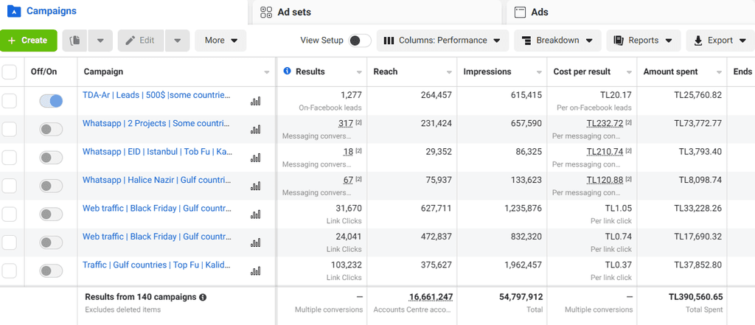Turn on the Whatsapp EID Istanbul campaign switch
Viewport: 755px width, 325px height.
(51, 158)
